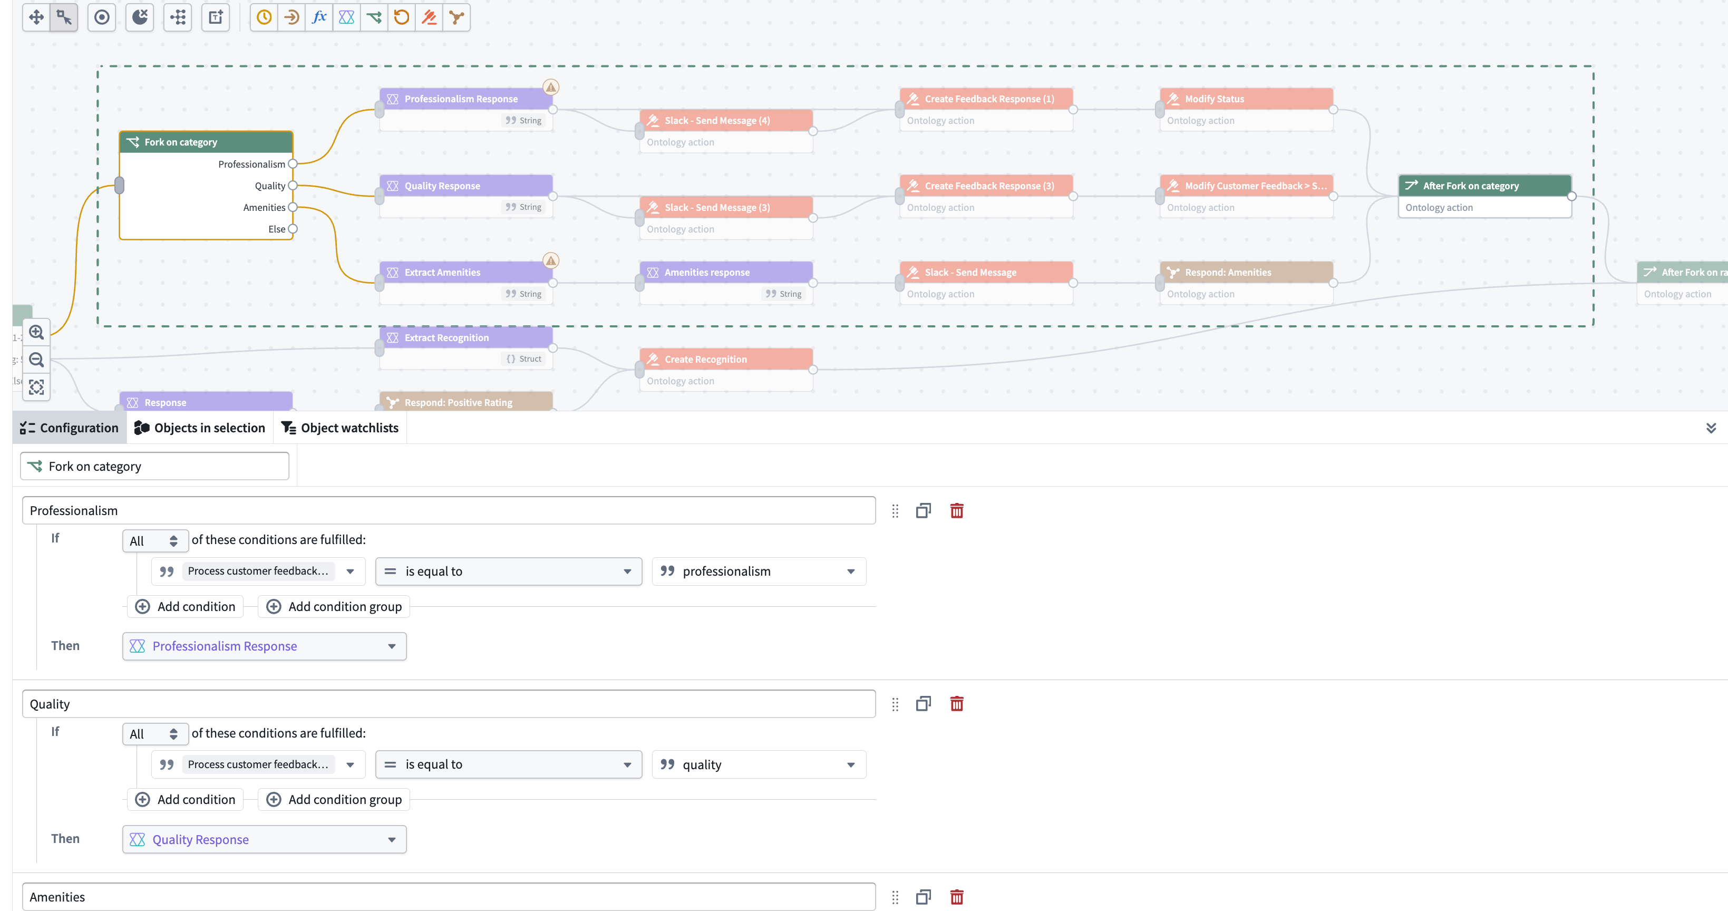Duplicate the Quality branch
This screenshot has height=911, width=1728.
click(x=923, y=704)
